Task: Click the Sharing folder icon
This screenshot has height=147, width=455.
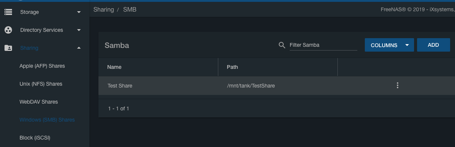Action: pos(8,48)
